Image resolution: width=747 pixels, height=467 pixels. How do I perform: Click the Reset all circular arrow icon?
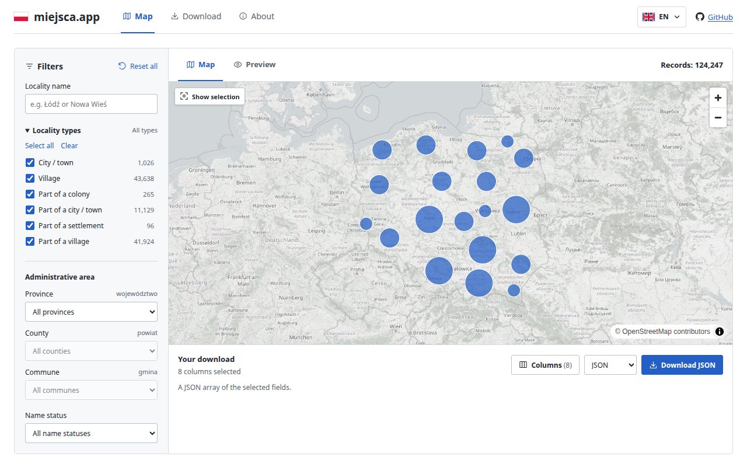(x=122, y=66)
